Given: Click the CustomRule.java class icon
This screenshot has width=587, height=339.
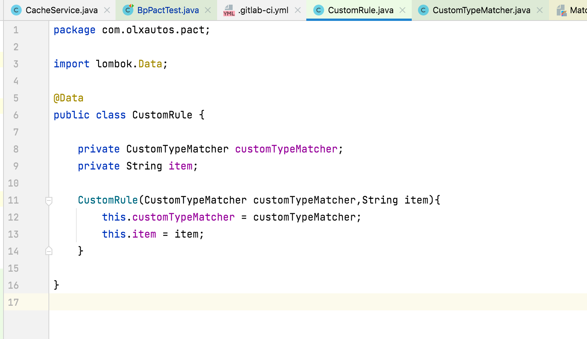Looking at the screenshot, I should coord(319,10).
